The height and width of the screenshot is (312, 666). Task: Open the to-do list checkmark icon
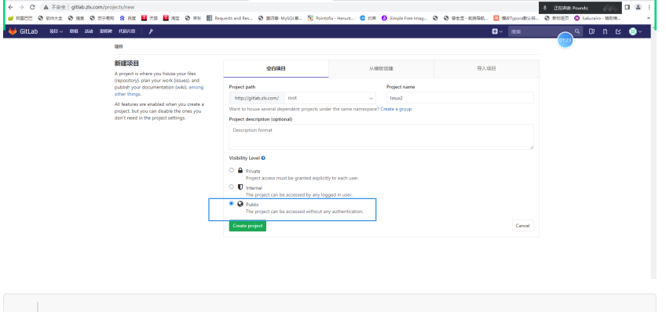coord(618,31)
